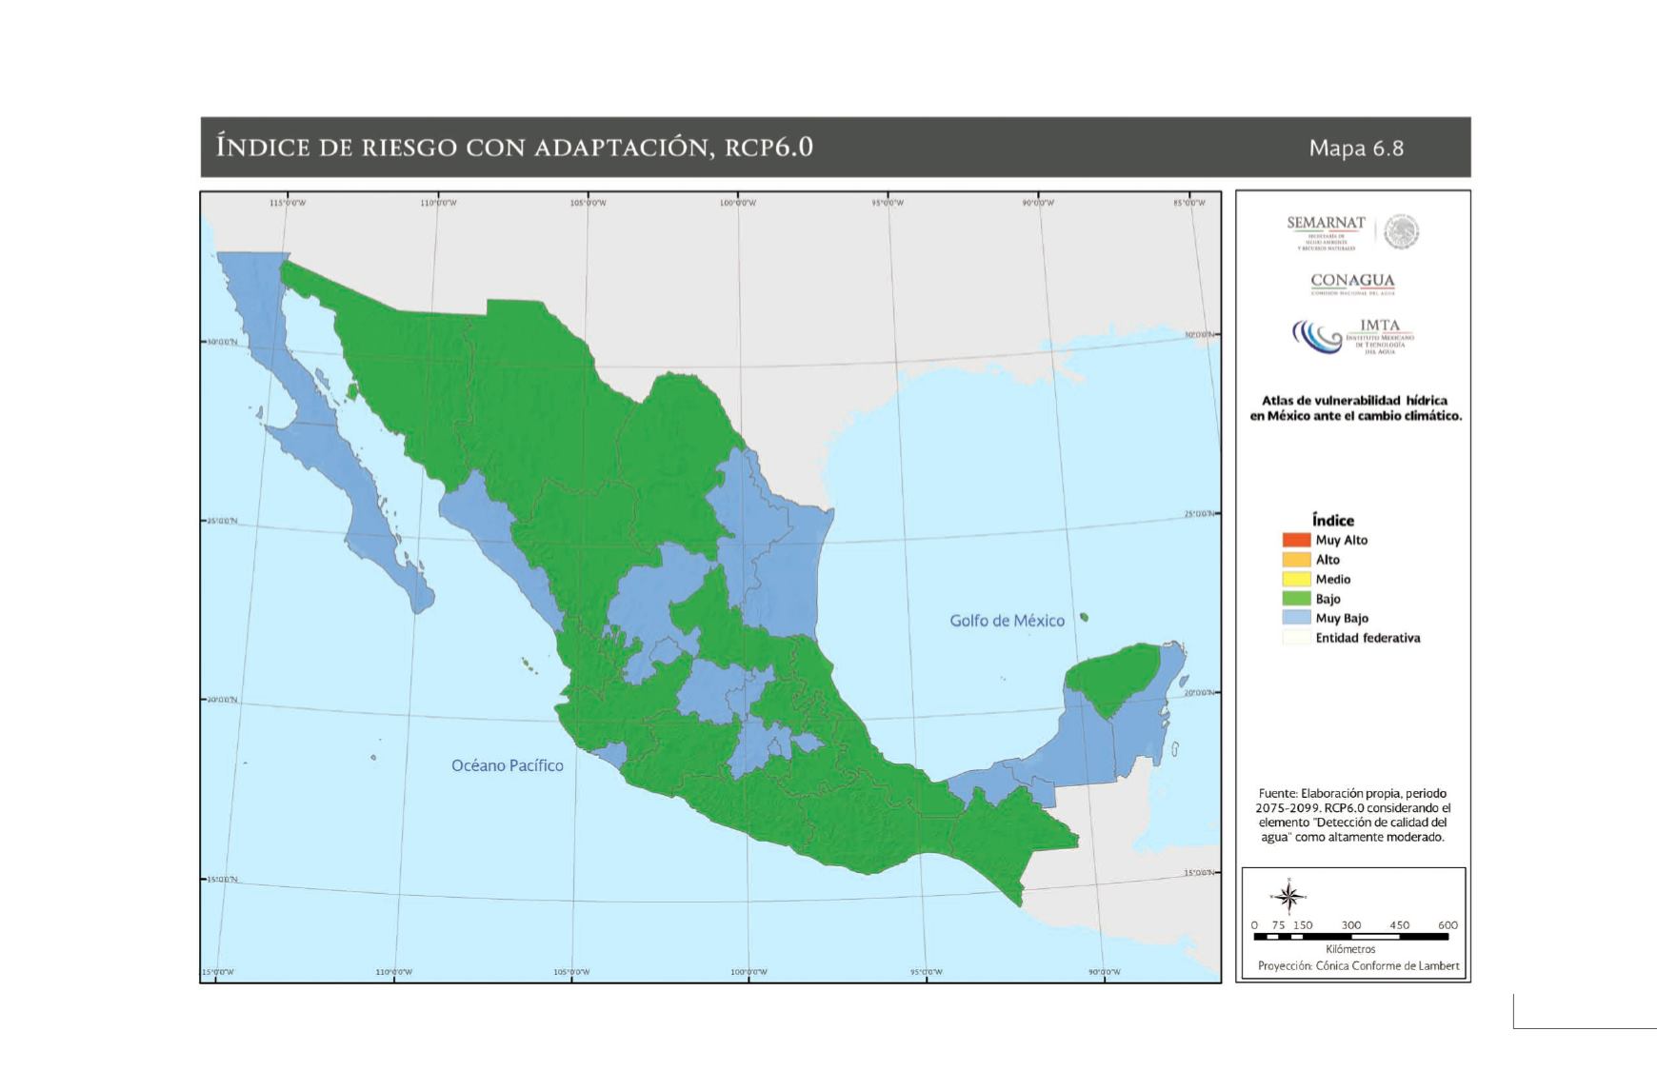Click the '600' scale bar number

click(1447, 925)
